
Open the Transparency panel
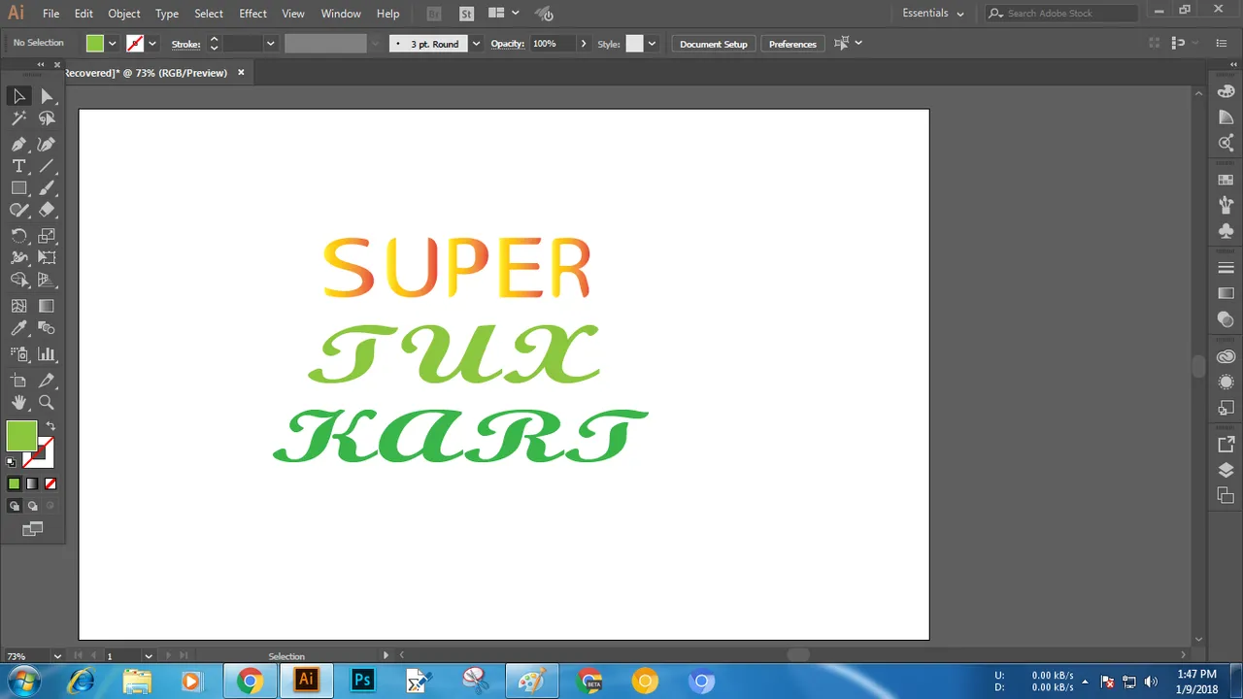1226,319
